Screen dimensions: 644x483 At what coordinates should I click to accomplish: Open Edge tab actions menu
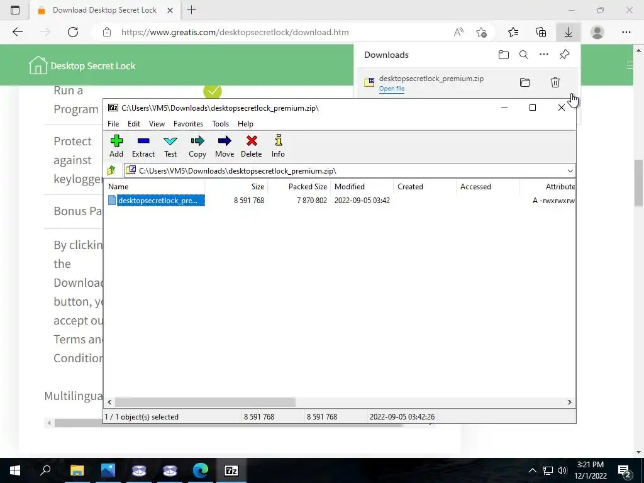point(15,10)
